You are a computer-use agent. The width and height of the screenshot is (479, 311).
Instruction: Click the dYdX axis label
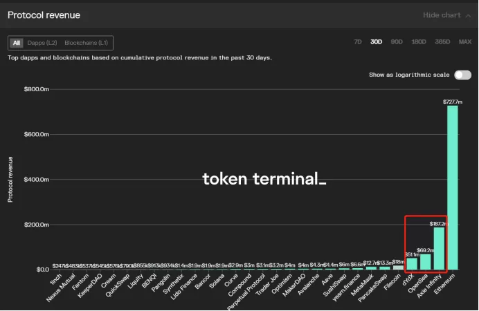[408, 280]
